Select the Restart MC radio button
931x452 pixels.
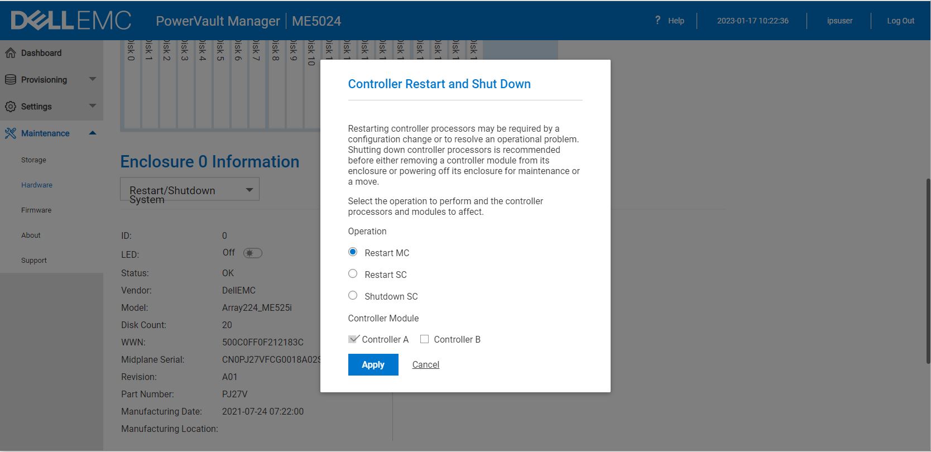(x=353, y=252)
